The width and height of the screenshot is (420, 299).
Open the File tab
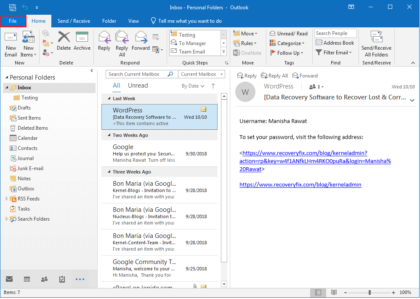click(13, 21)
